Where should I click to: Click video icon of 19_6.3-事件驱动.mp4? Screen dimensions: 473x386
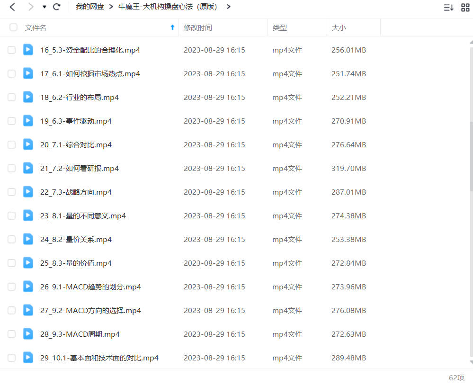[x=28, y=121]
